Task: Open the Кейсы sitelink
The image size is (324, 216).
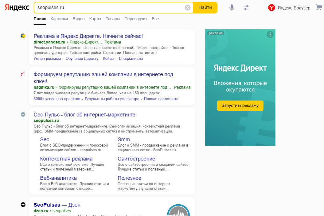Action: tap(109, 58)
